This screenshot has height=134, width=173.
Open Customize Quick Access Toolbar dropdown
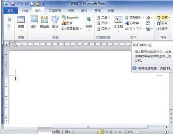click(x=43, y=4)
